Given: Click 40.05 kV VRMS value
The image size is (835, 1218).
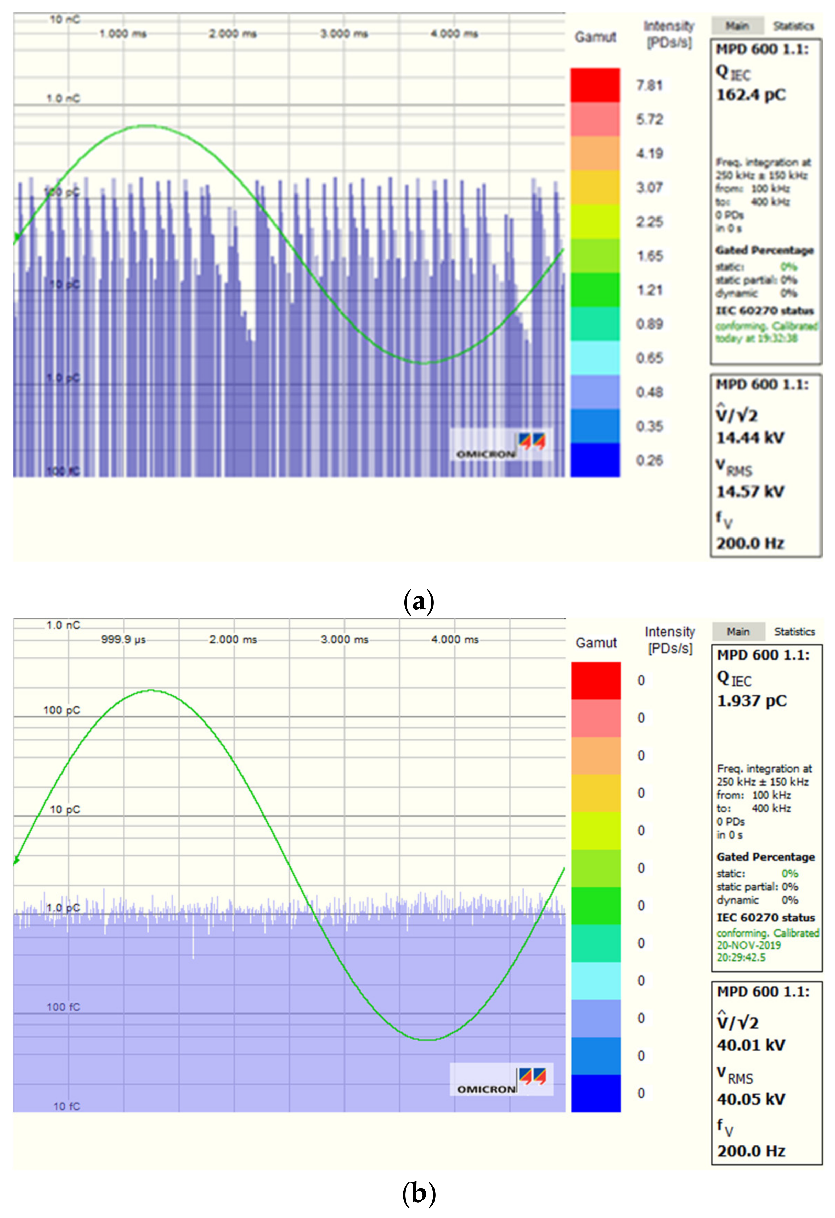Looking at the screenshot, I should pyautogui.click(x=751, y=1098).
